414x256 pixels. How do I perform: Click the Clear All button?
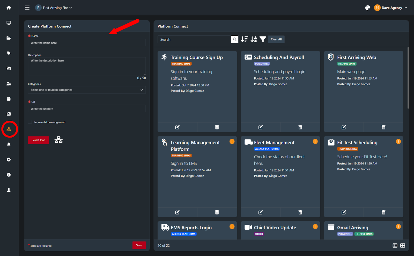(x=276, y=39)
